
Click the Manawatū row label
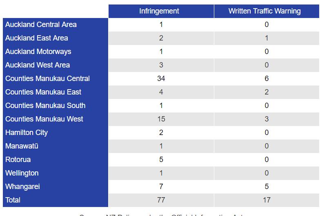tap(22, 146)
